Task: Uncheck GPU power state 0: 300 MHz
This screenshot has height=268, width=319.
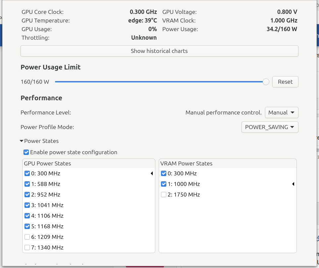Action: [27, 173]
